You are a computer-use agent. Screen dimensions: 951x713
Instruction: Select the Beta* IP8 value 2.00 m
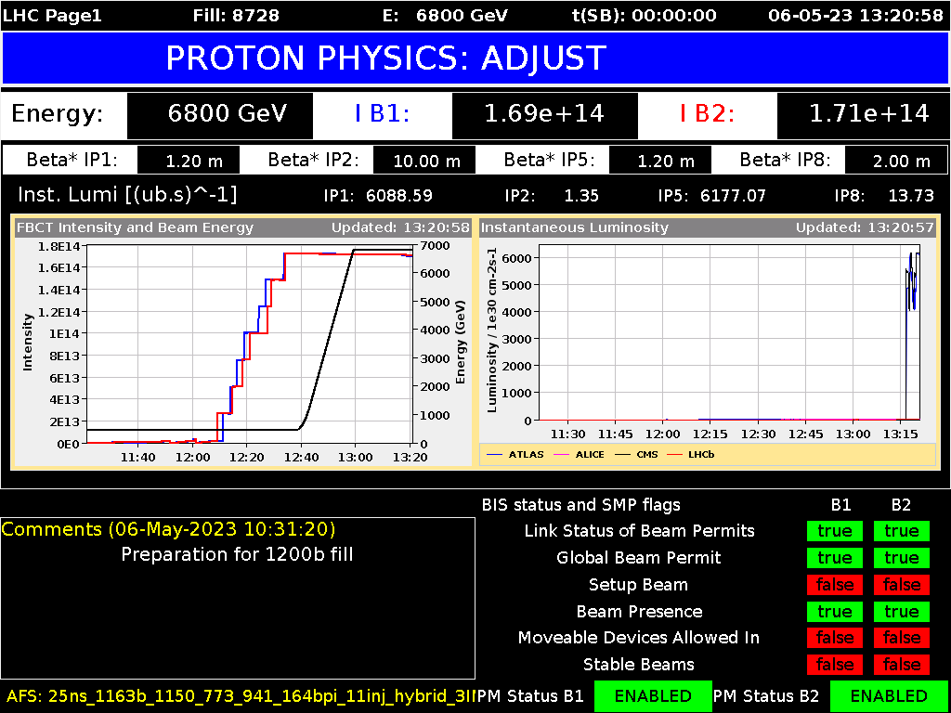click(896, 160)
